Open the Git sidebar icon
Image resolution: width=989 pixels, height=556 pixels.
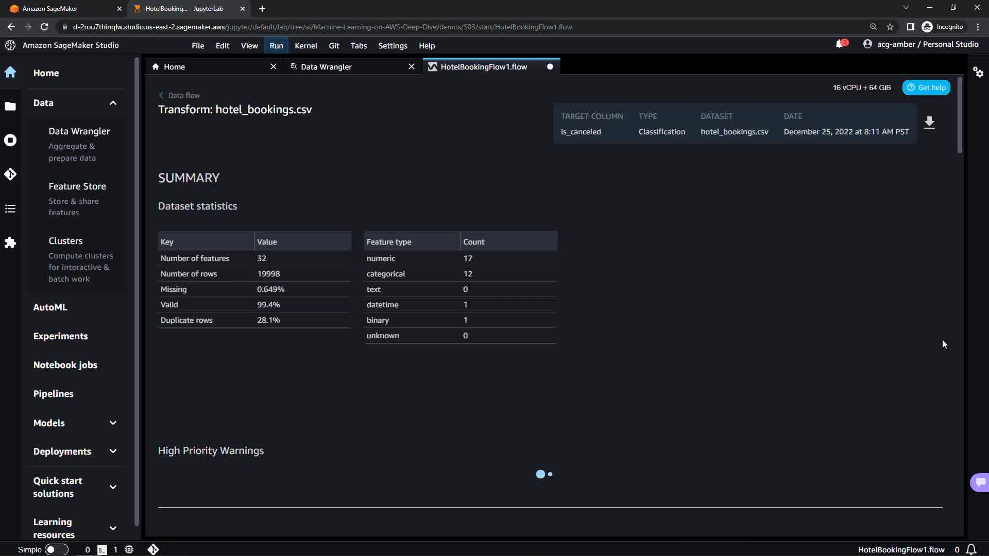[10, 174]
